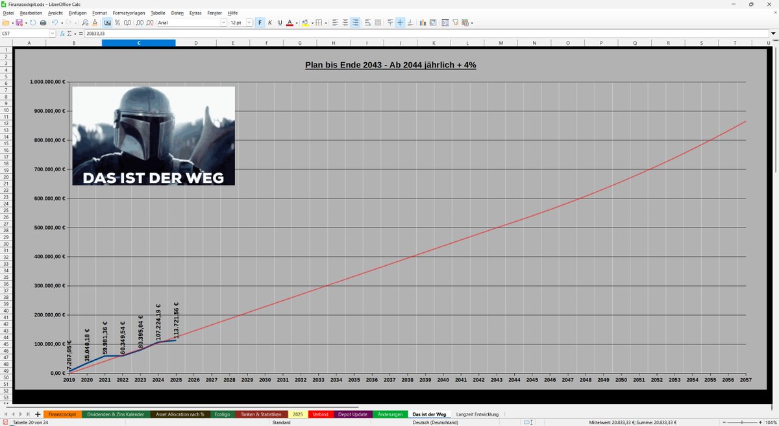
Task: Click the chart title text
Action: click(391, 65)
